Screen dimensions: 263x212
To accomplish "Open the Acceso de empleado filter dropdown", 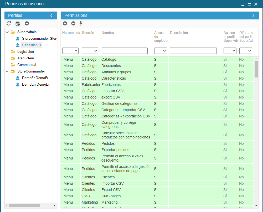I will pos(161,51).
